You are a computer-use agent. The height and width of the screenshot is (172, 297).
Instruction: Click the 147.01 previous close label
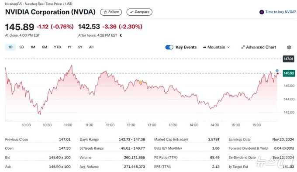[x=288, y=59]
